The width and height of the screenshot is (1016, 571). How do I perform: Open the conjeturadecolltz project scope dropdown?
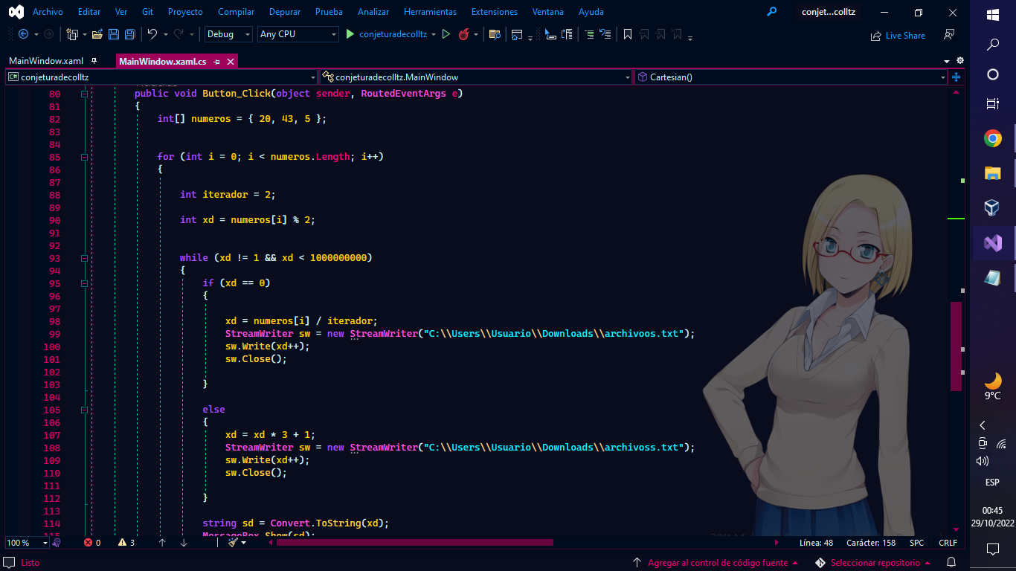click(x=161, y=77)
